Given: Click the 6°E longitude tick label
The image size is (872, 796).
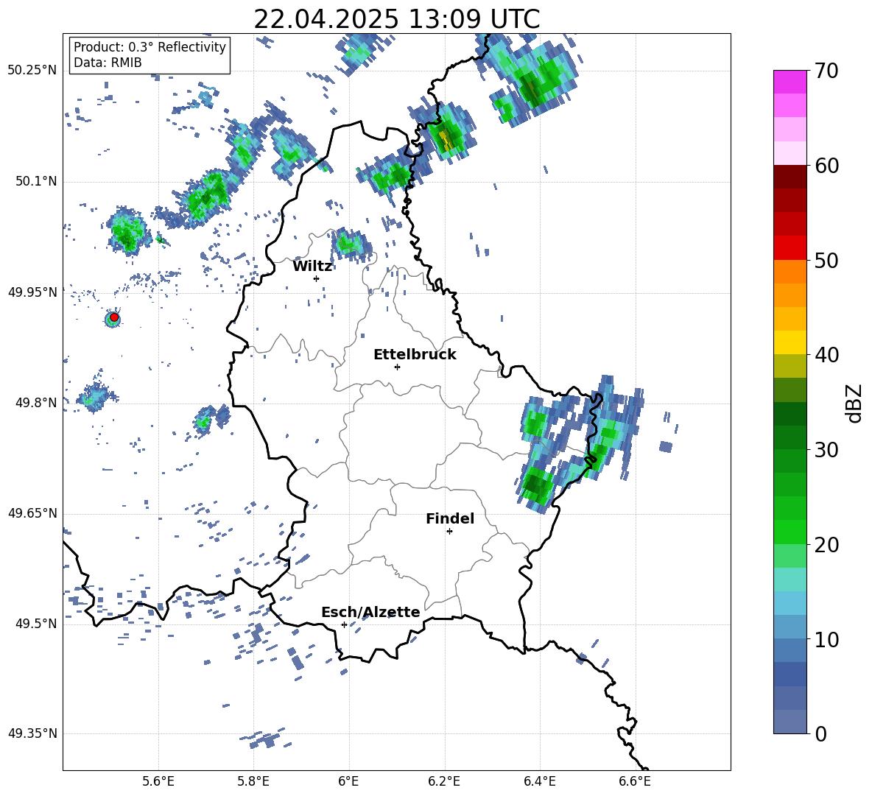Looking at the screenshot, I should (348, 781).
